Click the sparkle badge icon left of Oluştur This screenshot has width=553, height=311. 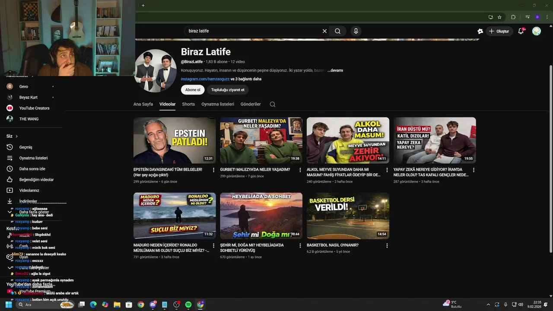(480, 31)
